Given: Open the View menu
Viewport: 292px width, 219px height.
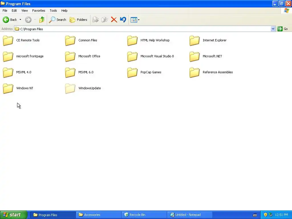Looking at the screenshot, I should click(x=25, y=11).
